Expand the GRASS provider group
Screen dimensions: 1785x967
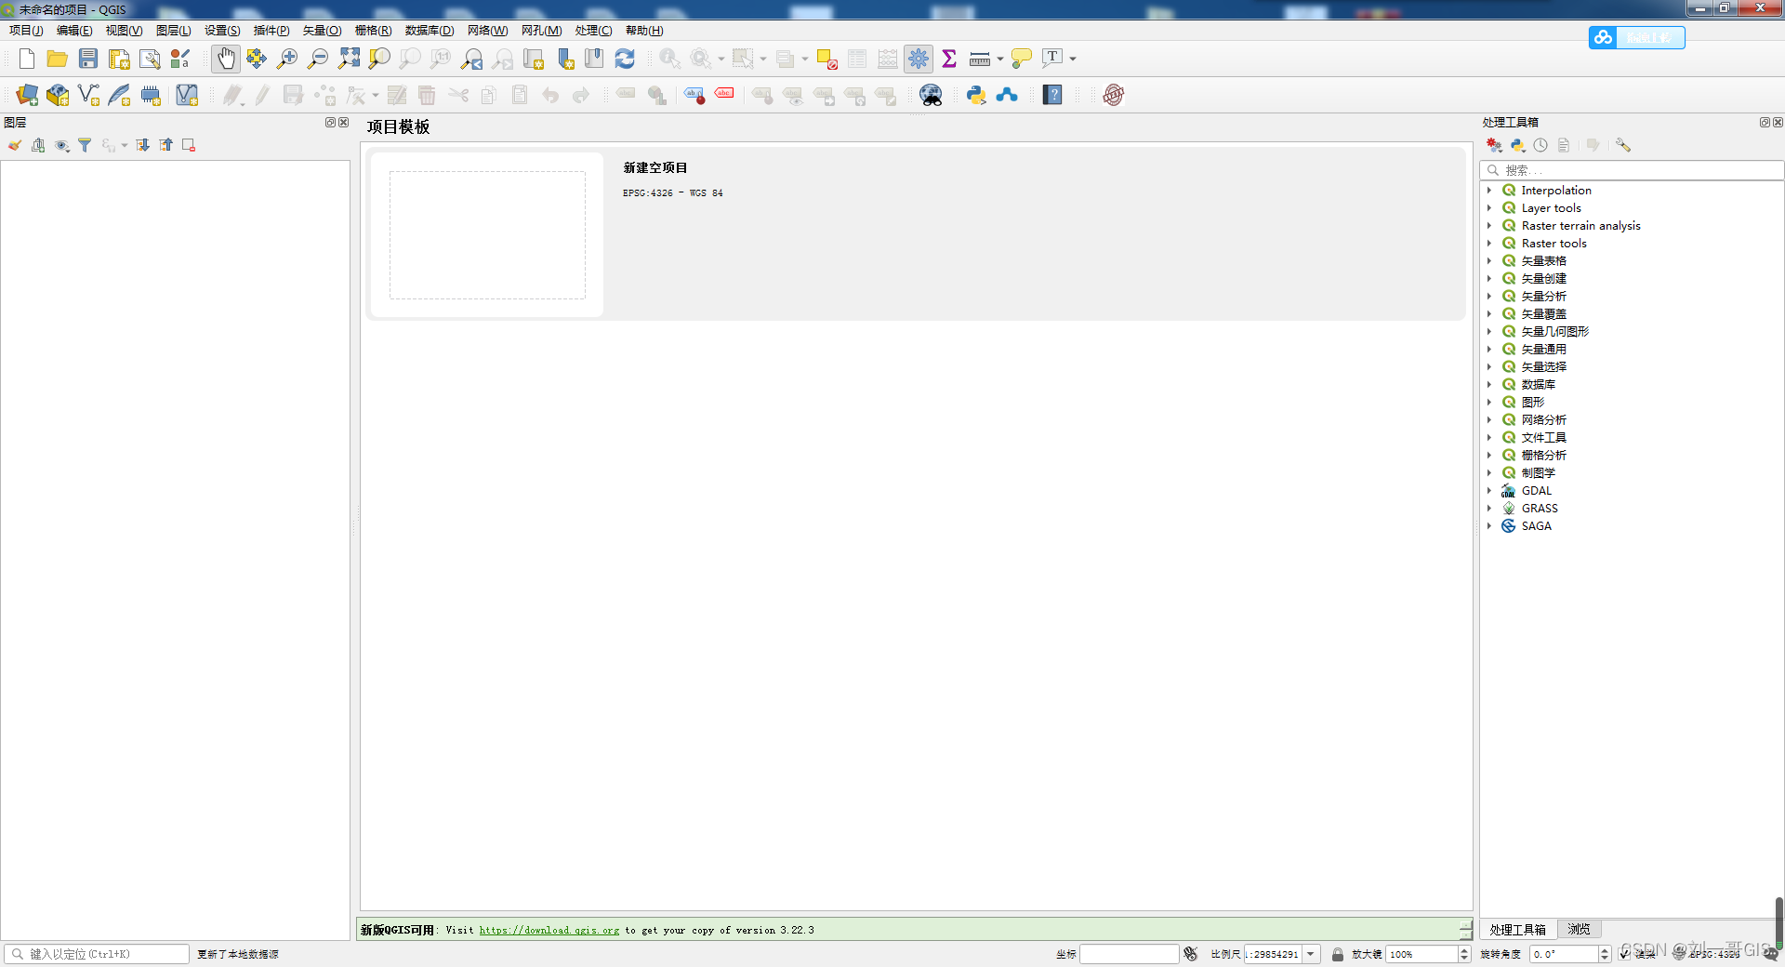click(x=1489, y=509)
